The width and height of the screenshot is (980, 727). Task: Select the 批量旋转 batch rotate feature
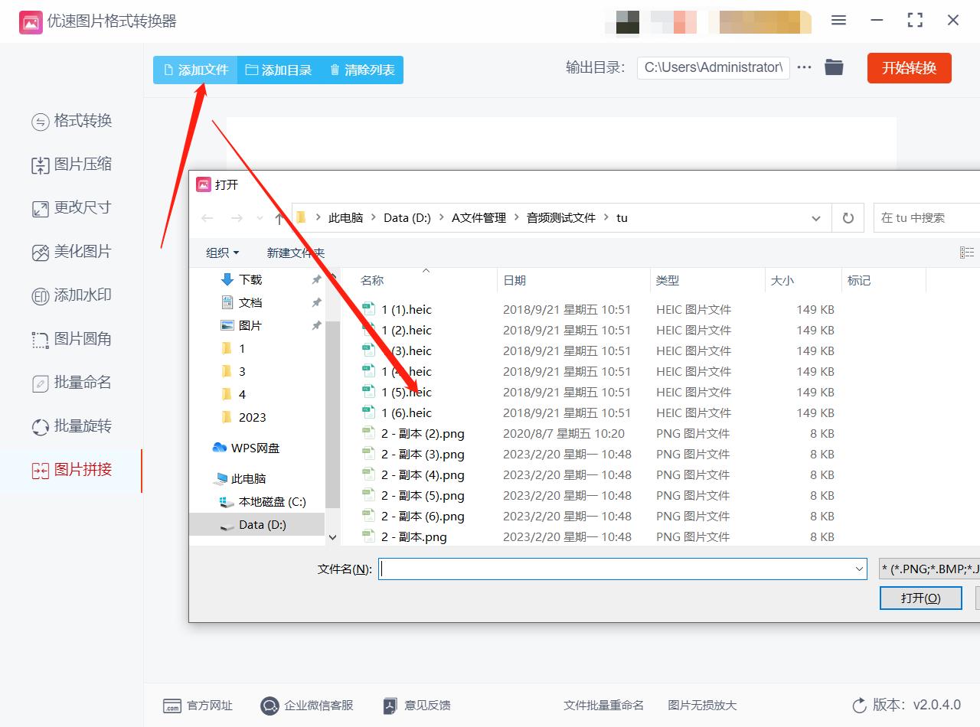(x=84, y=426)
